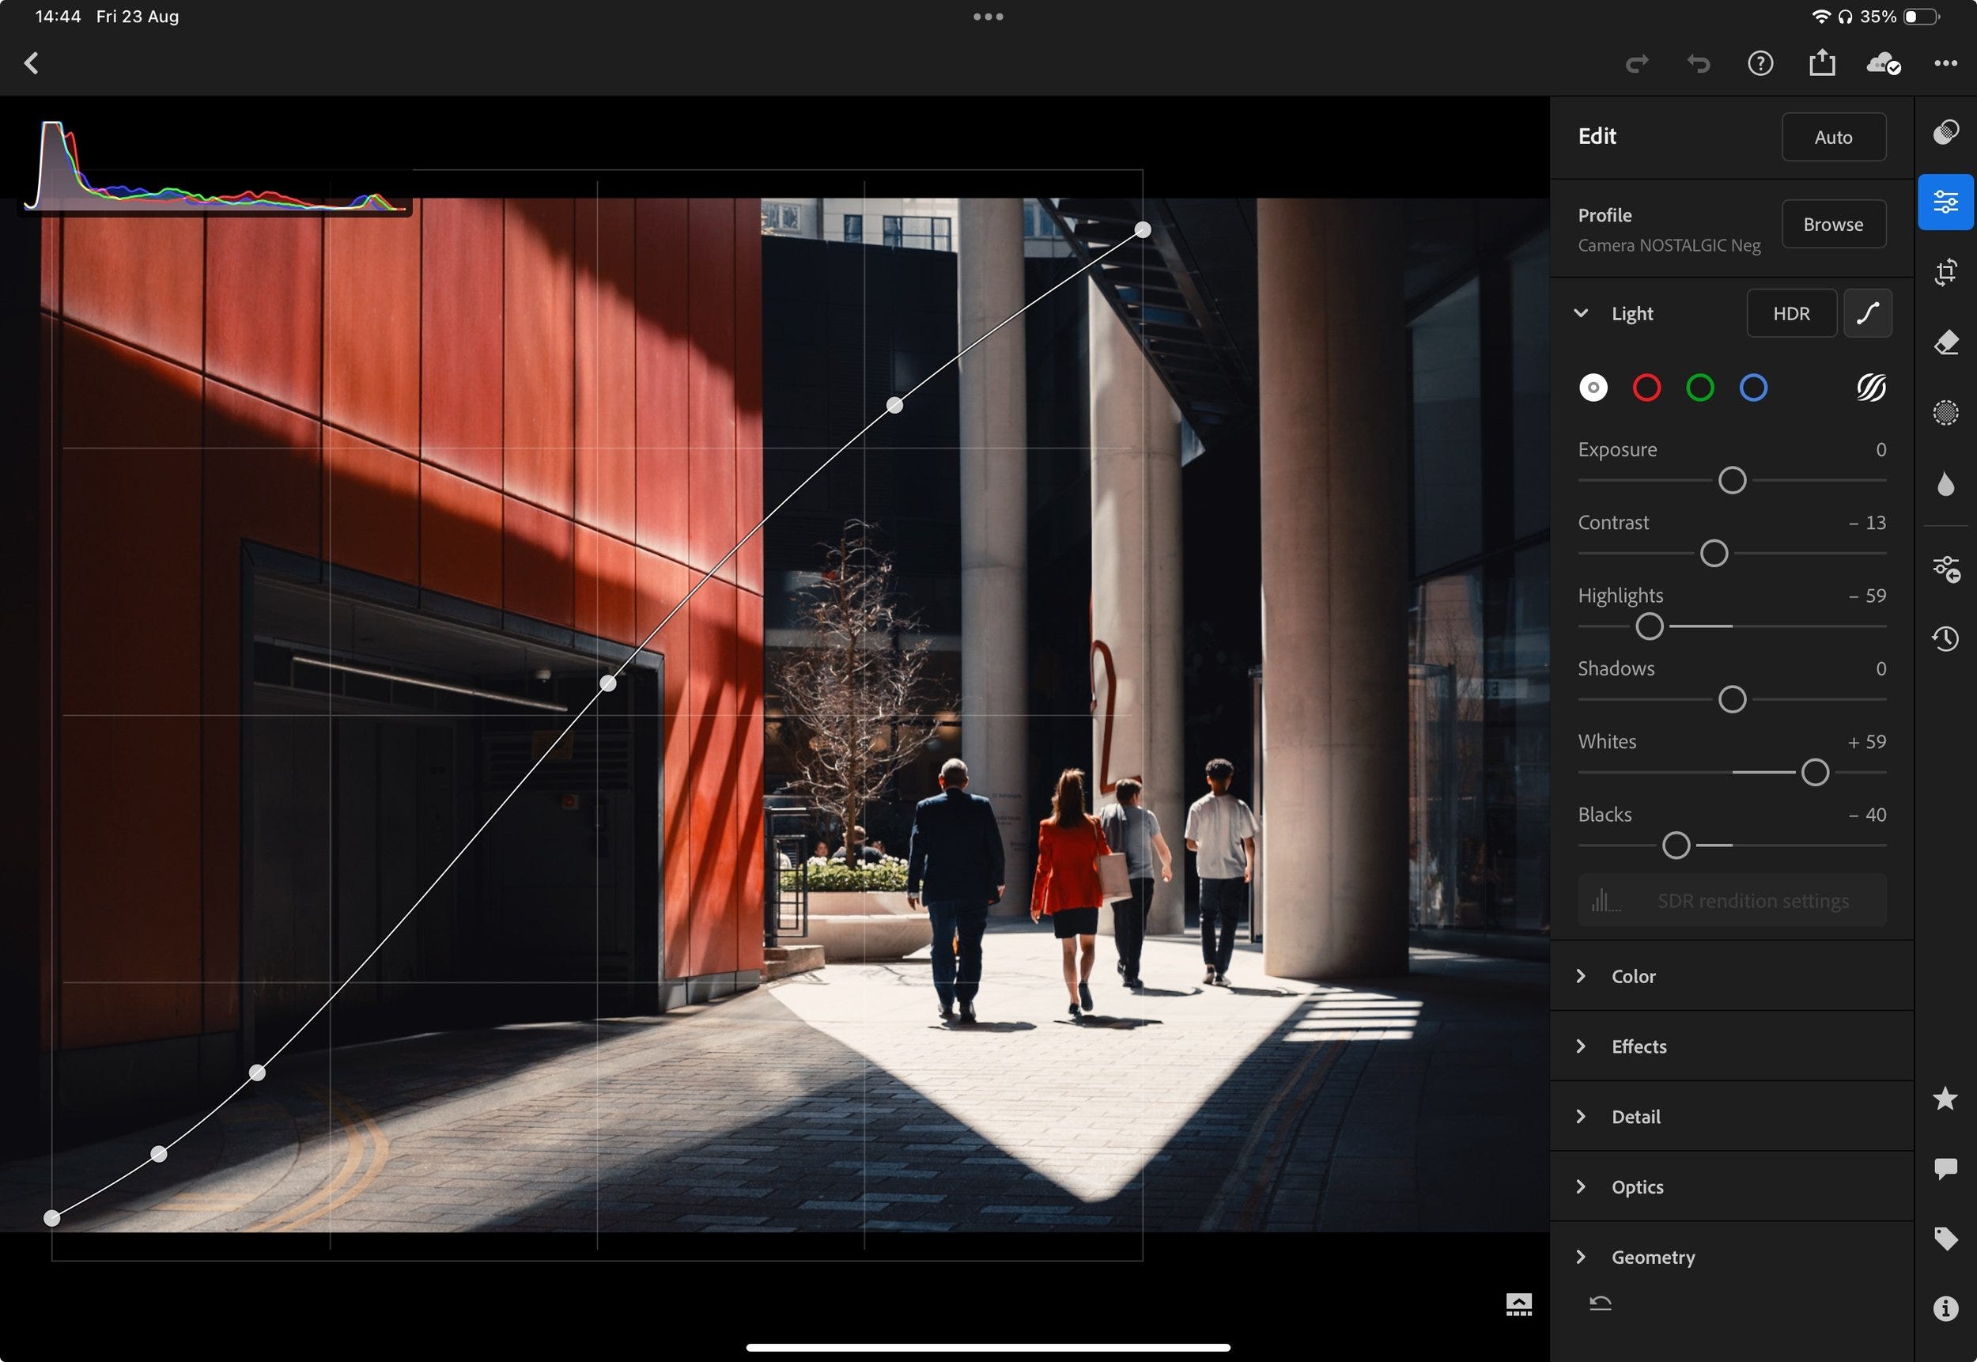Select the blue channel curve
Viewport: 1977px width, 1362px height.
[1752, 388]
